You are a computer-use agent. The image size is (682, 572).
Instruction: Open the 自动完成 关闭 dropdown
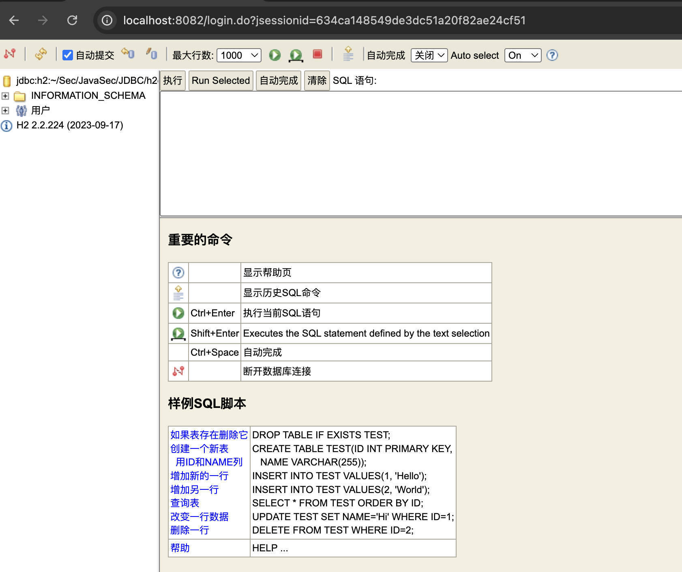point(429,55)
